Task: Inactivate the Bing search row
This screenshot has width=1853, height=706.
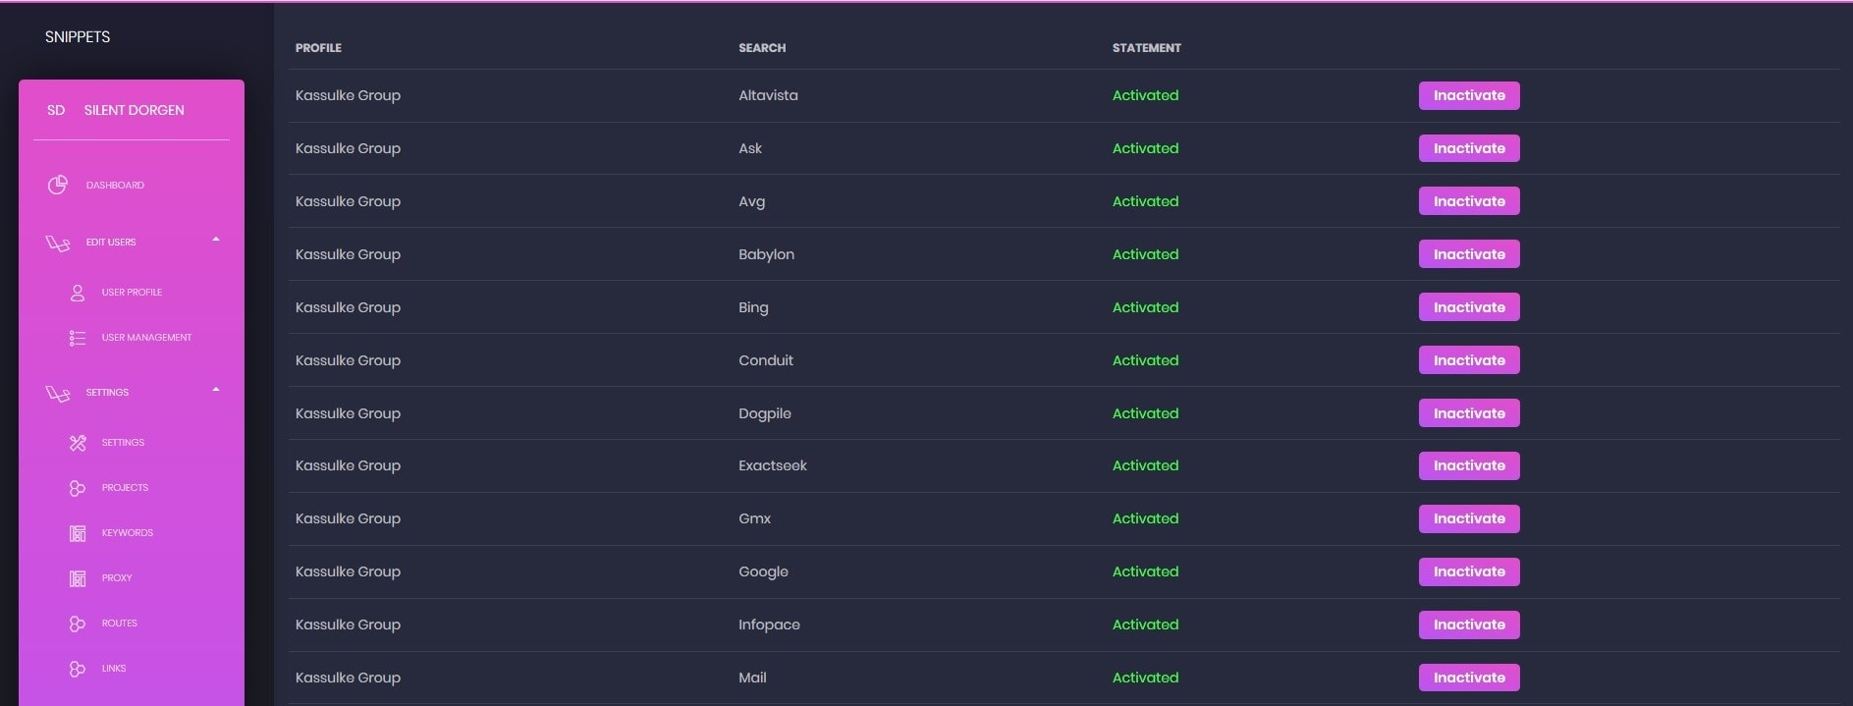Action: point(1468,307)
